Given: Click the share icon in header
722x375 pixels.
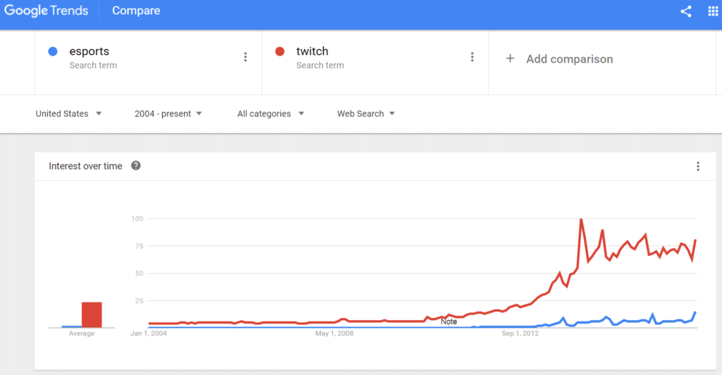Looking at the screenshot, I should click(x=686, y=11).
